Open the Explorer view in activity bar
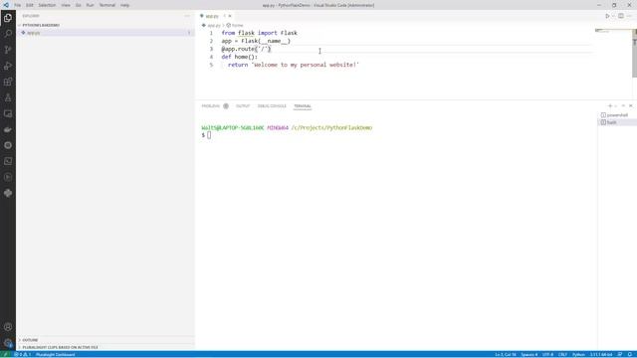637x358 pixels. (x=8, y=18)
